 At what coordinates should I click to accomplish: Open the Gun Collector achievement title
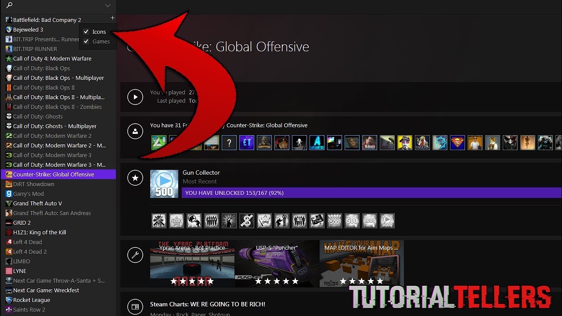(201, 172)
